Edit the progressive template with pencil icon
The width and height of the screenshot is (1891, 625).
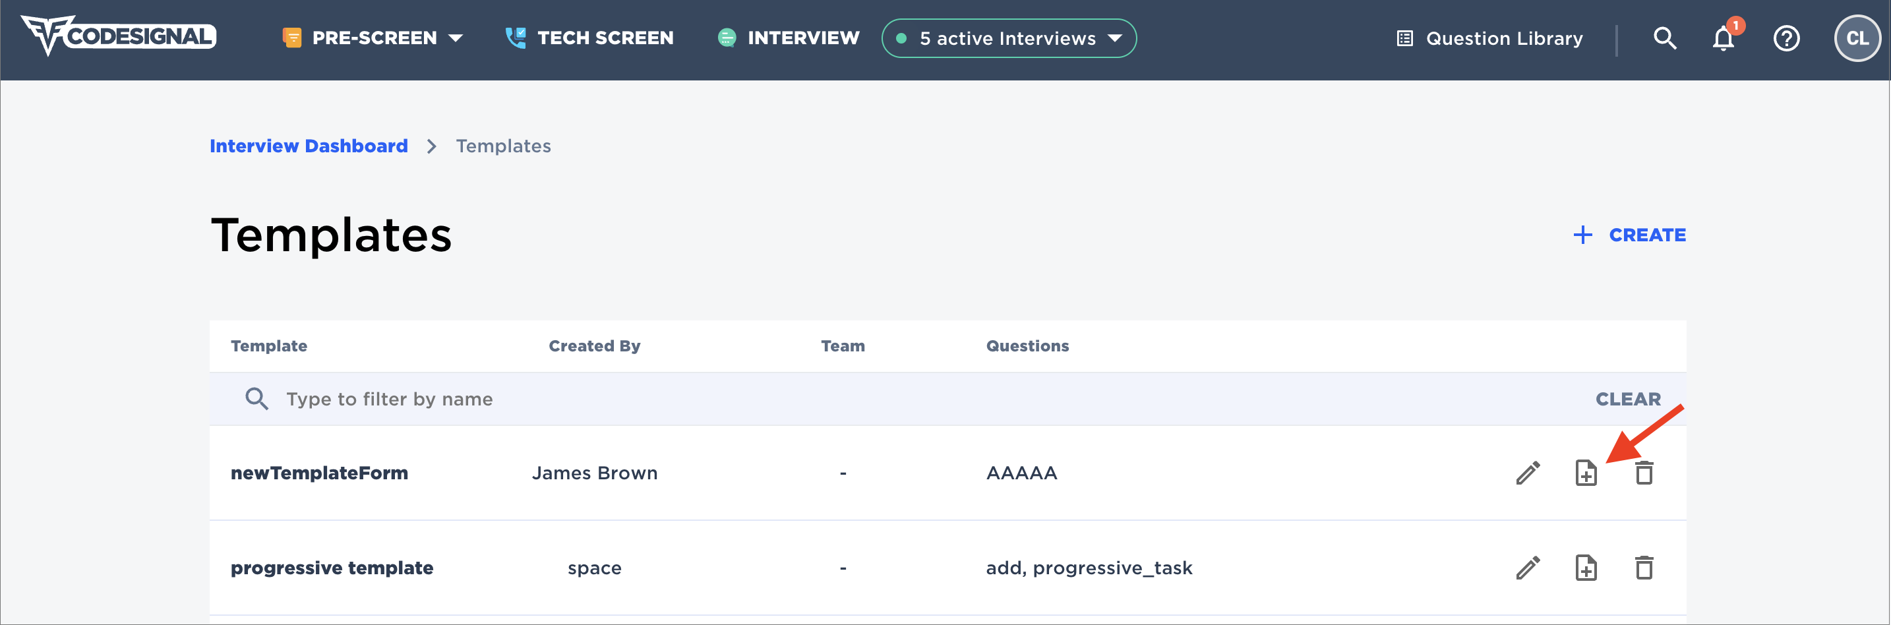pyautogui.click(x=1528, y=568)
